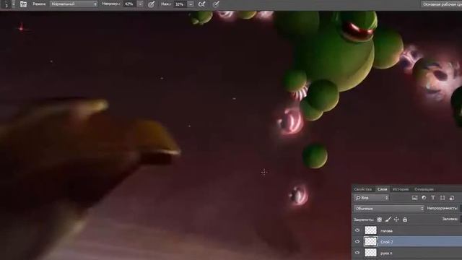Open the layer filter type dropdown
Viewport: 462px width, 260px height.
(372, 198)
